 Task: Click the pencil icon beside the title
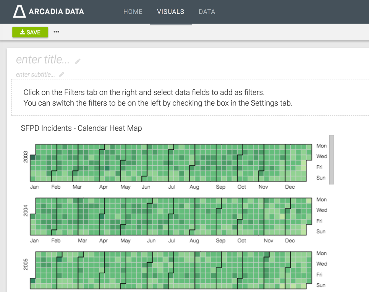(x=78, y=61)
